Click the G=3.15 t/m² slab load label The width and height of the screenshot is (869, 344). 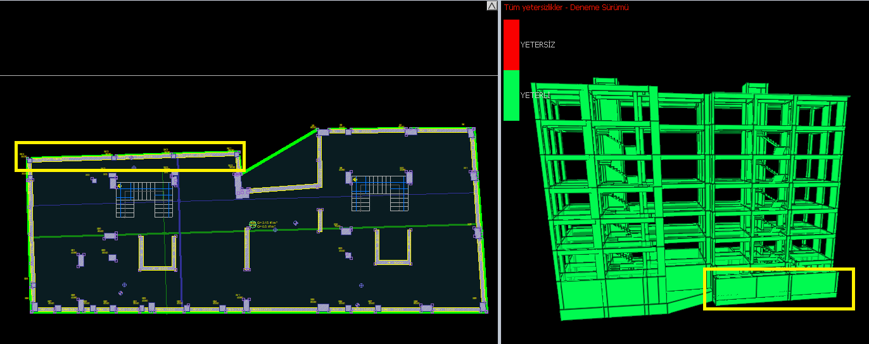pos(268,223)
